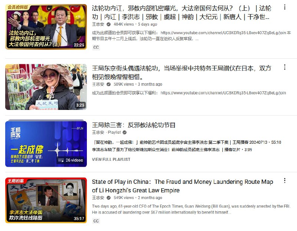This screenshot has height=231, width=297.
Task: Click verified badge next to Playlist label
Action: (124, 133)
